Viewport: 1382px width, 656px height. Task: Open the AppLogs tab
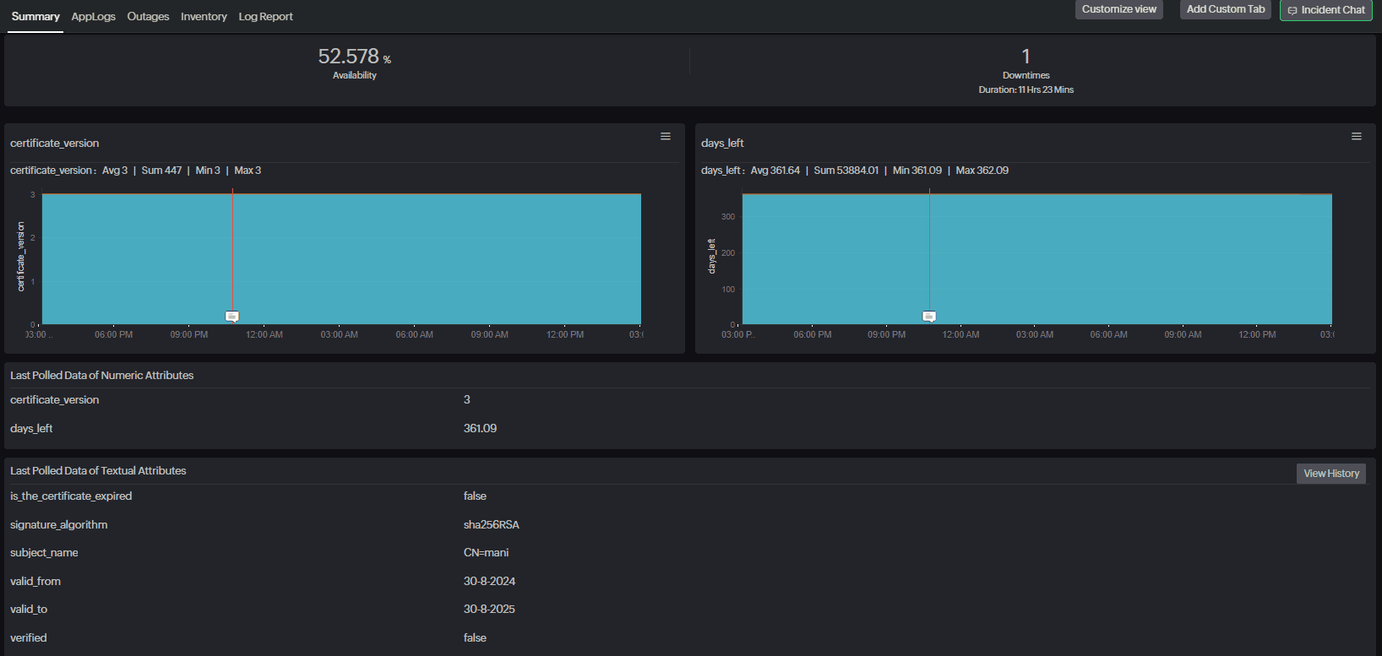coord(93,16)
